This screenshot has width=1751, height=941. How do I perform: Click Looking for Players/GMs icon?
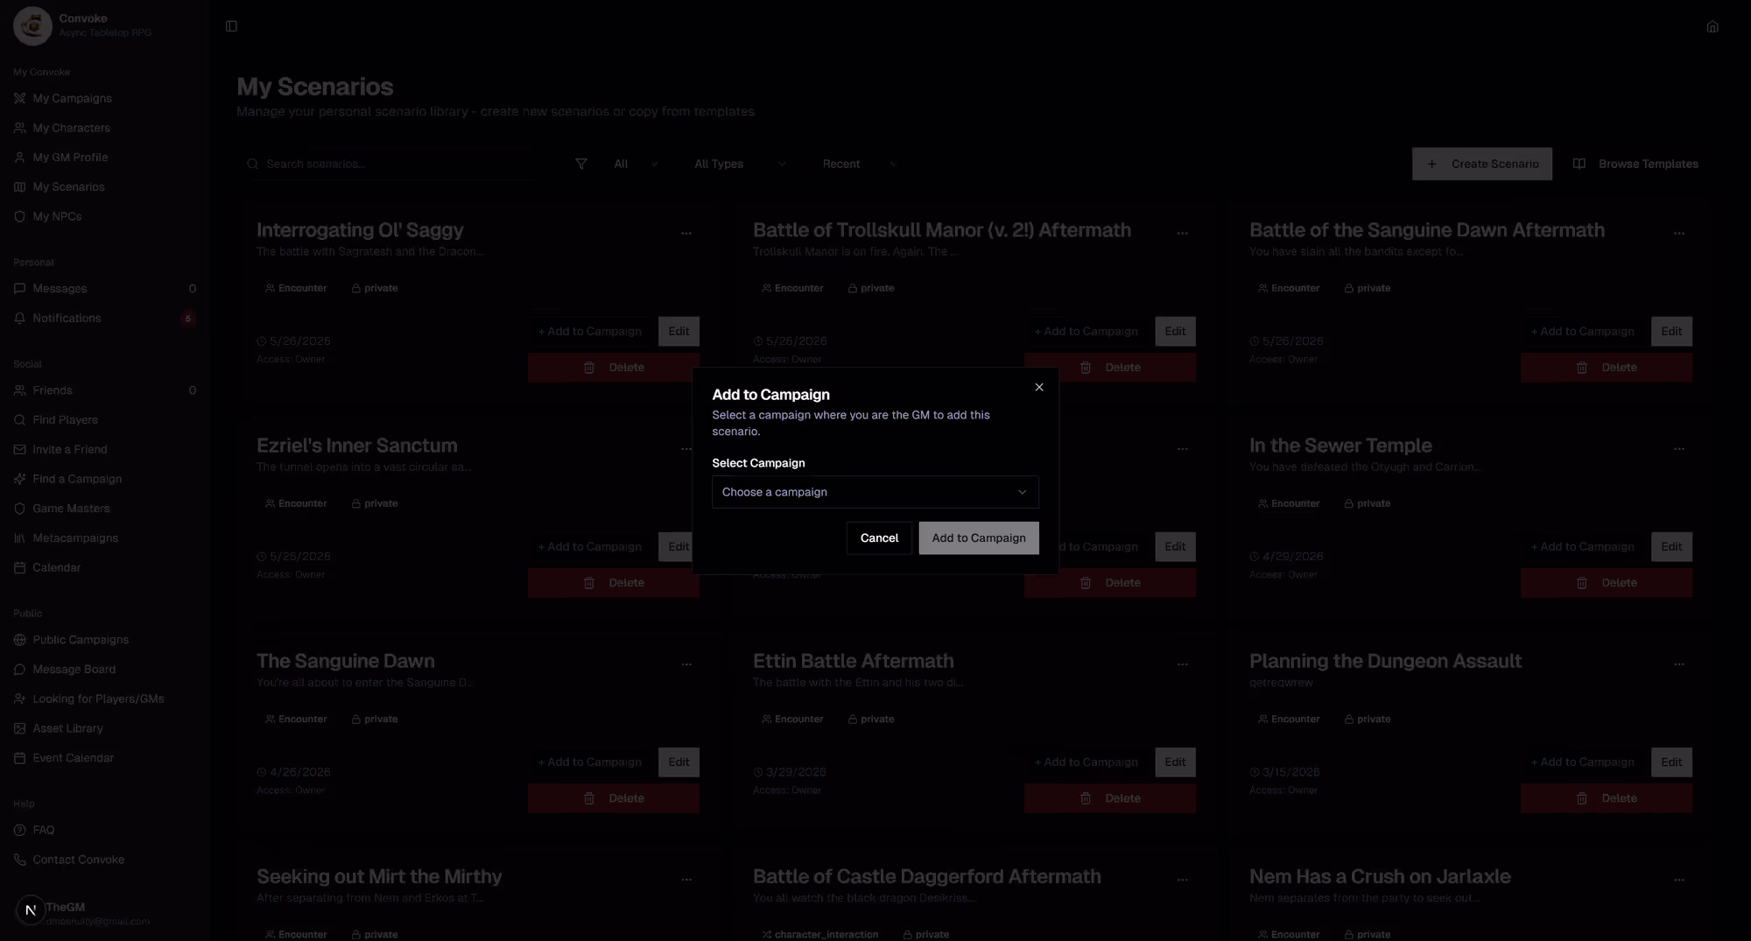pyautogui.click(x=20, y=699)
